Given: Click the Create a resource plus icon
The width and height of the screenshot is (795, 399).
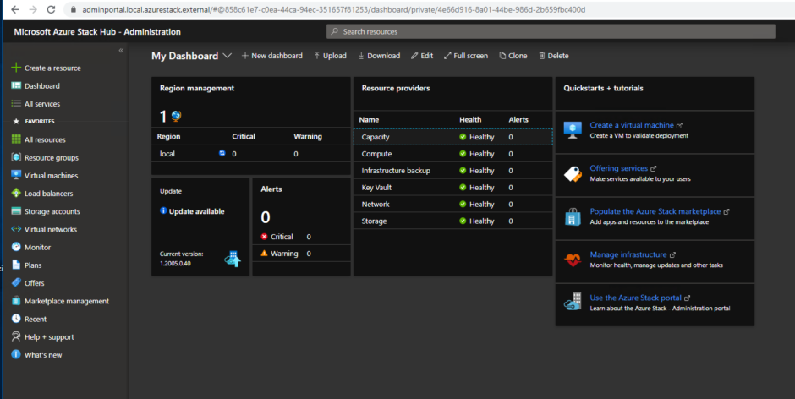Looking at the screenshot, I should (x=16, y=68).
